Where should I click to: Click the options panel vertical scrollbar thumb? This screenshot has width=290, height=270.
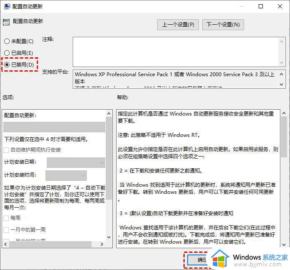(109, 158)
